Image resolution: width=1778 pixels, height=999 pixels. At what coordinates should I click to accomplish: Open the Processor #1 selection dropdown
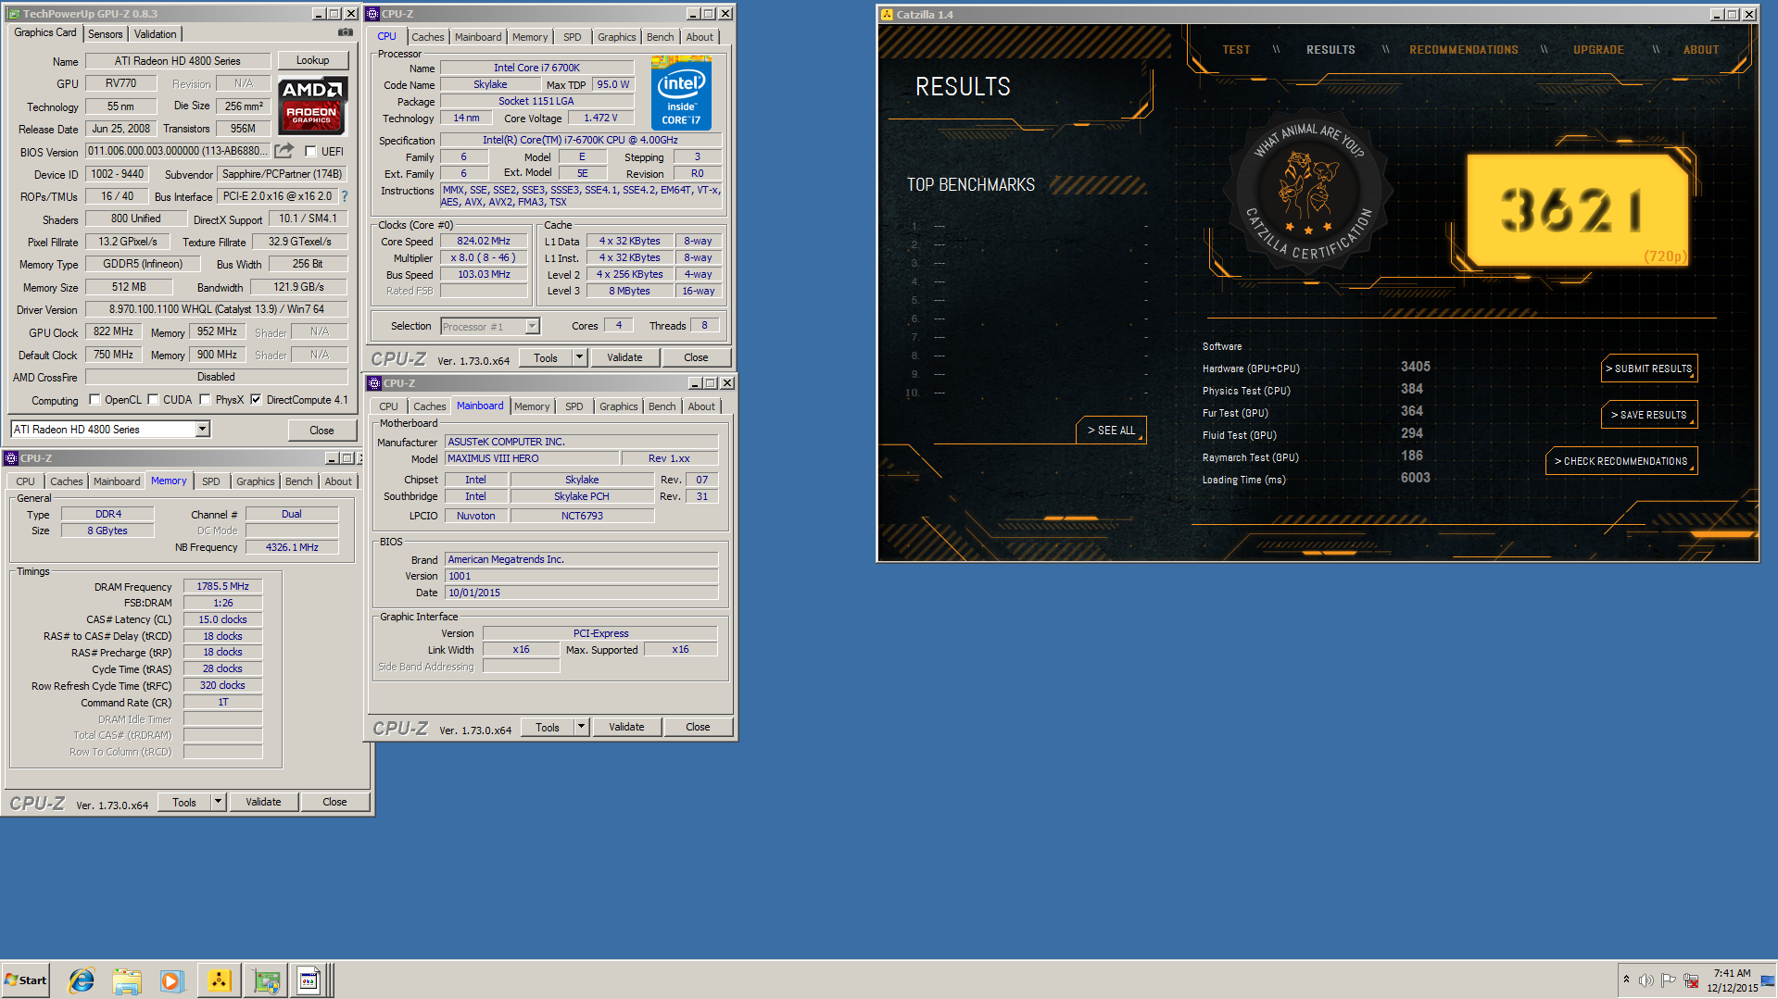tap(532, 326)
